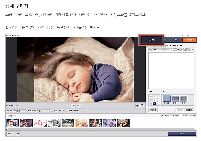Select the outdoor park scene thumbnail
Image resolution: width=201 pixels, height=141 pixels.
click(68, 123)
